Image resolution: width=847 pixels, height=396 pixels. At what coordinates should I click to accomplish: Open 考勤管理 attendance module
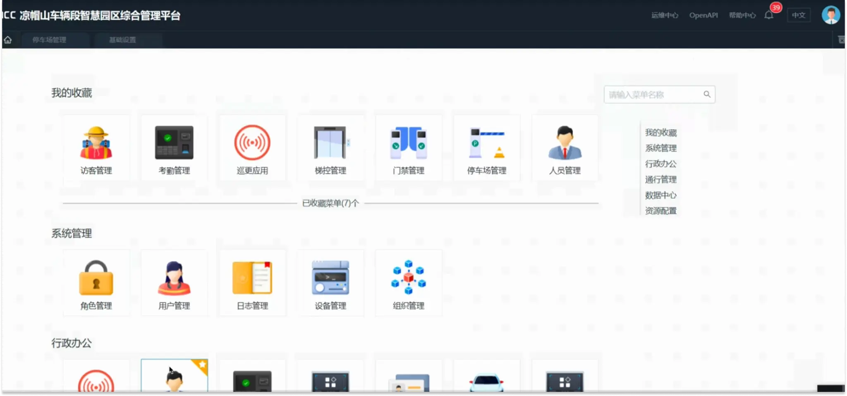click(x=174, y=148)
